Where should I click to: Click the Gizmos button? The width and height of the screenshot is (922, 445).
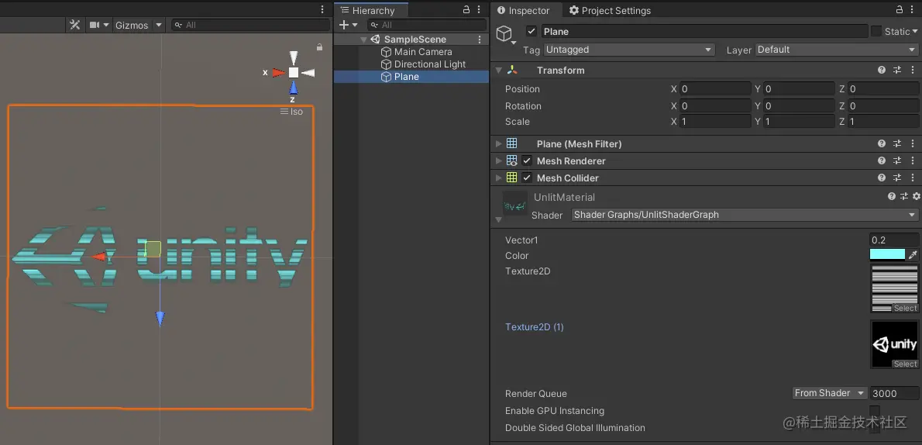click(x=132, y=26)
